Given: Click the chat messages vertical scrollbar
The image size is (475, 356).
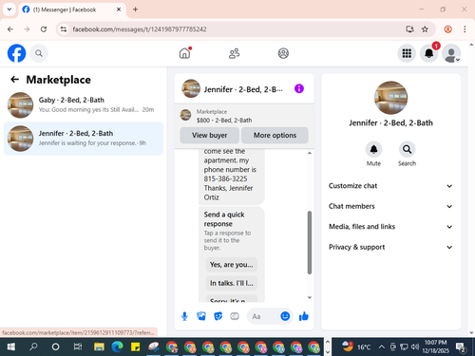Looking at the screenshot, I should tap(310, 242).
